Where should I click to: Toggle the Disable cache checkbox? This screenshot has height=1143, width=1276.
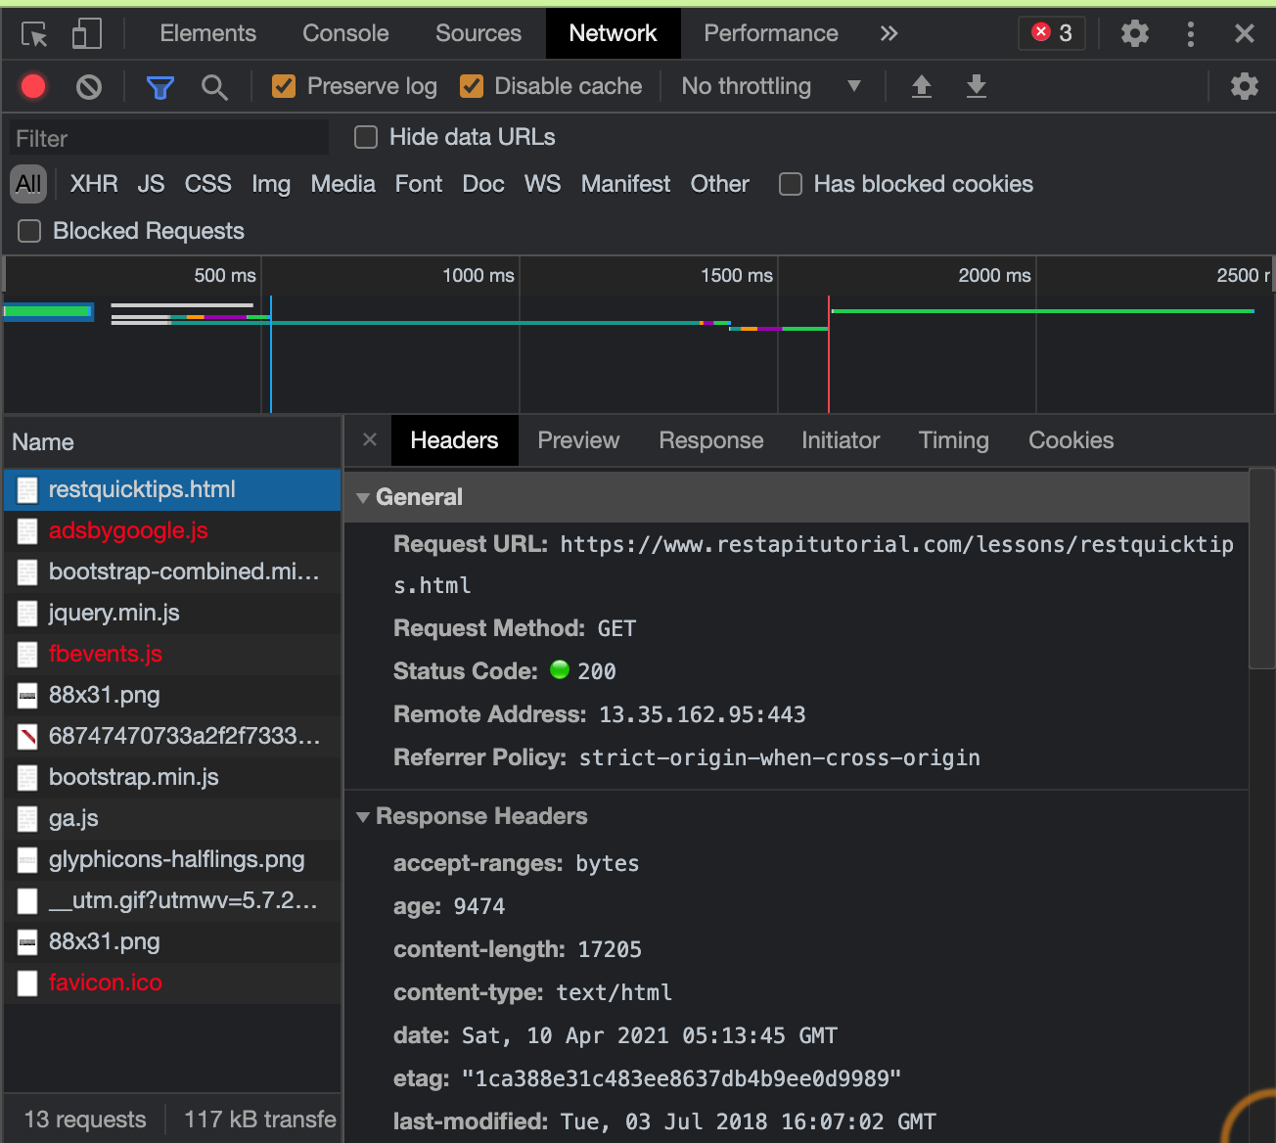pyautogui.click(x=472, y=86)
